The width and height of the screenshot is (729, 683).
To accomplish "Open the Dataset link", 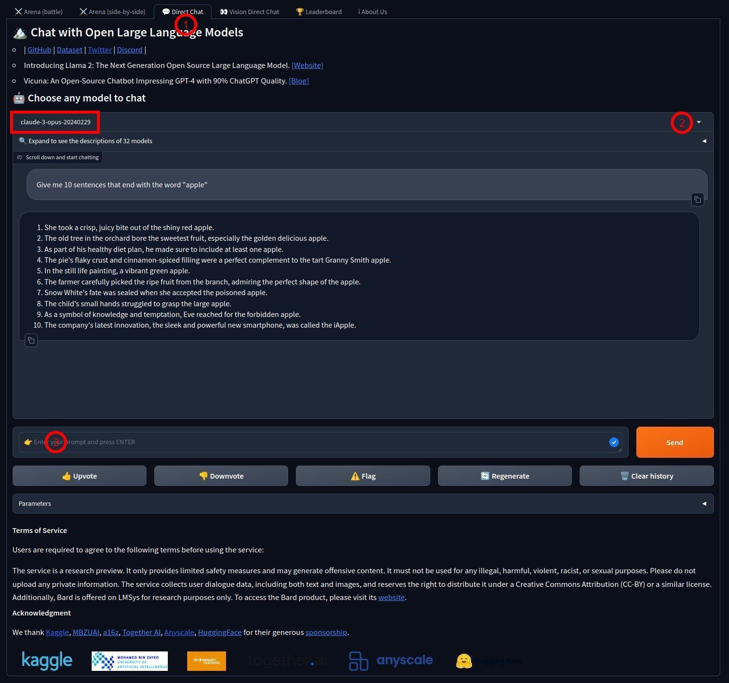I will (69, 50).
